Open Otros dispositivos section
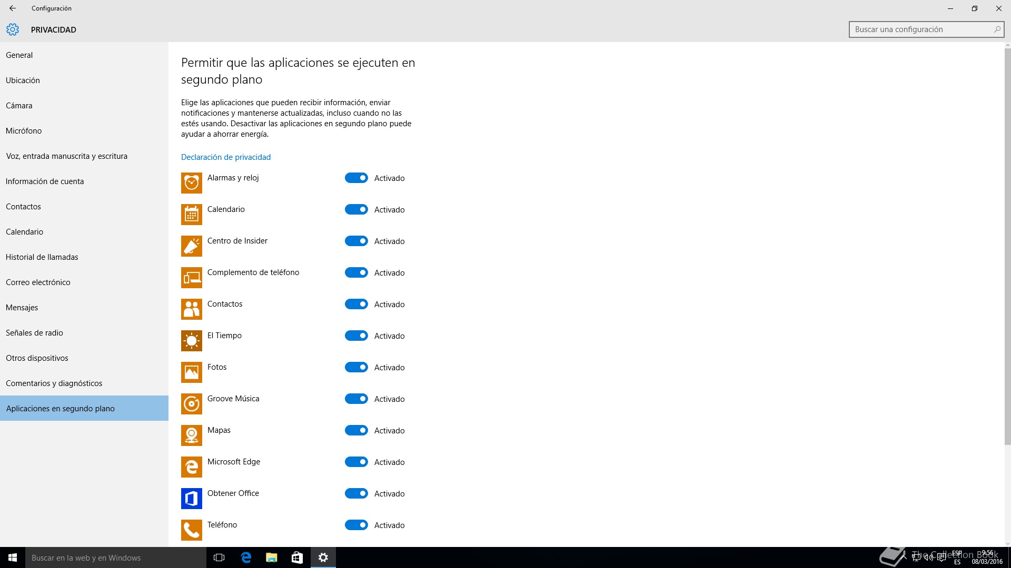The image size is (1011, 568). click(84, 358)
